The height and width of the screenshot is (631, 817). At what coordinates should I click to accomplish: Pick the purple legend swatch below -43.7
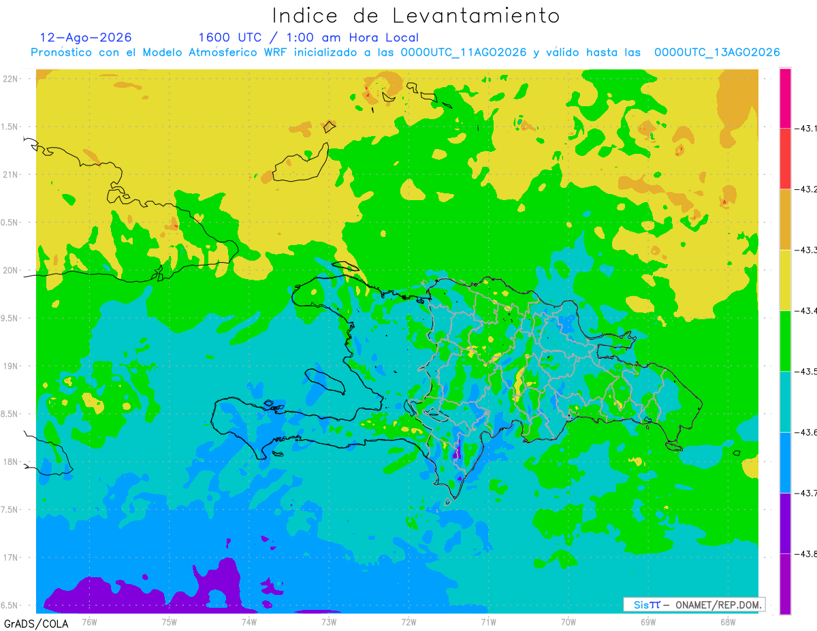785,523
